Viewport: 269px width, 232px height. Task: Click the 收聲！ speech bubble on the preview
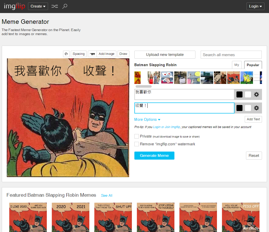(99, 71)
